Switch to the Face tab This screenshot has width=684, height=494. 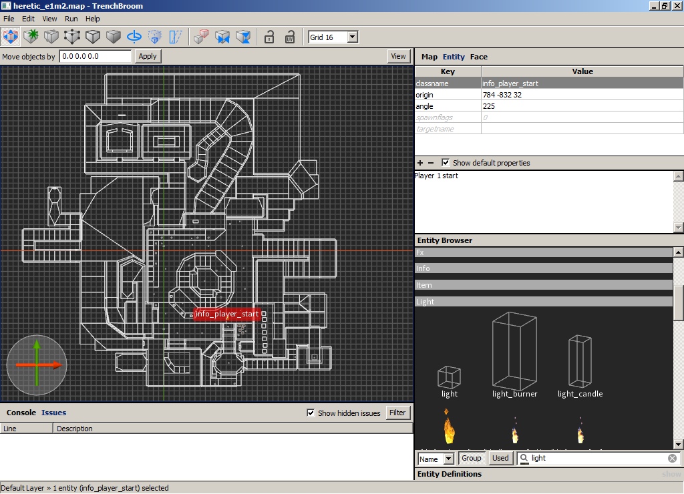click(478, 57)
